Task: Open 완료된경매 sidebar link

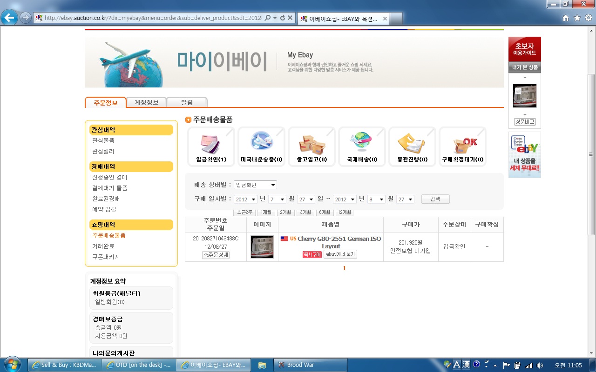Action: (106, 199)
